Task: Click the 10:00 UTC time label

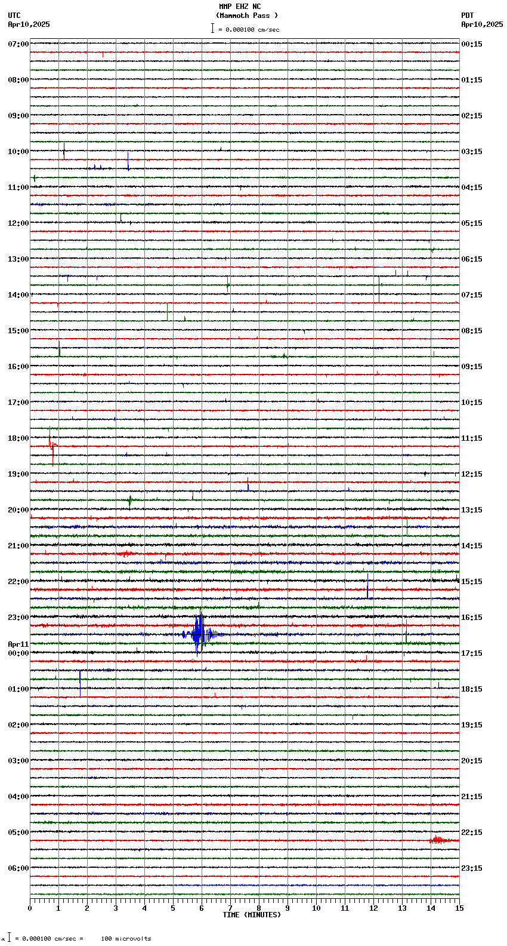Action: [18, 152]
